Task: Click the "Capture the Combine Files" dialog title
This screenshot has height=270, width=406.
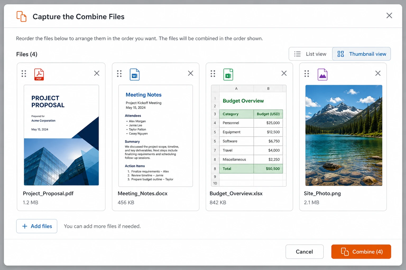Action: click(79, 17)
